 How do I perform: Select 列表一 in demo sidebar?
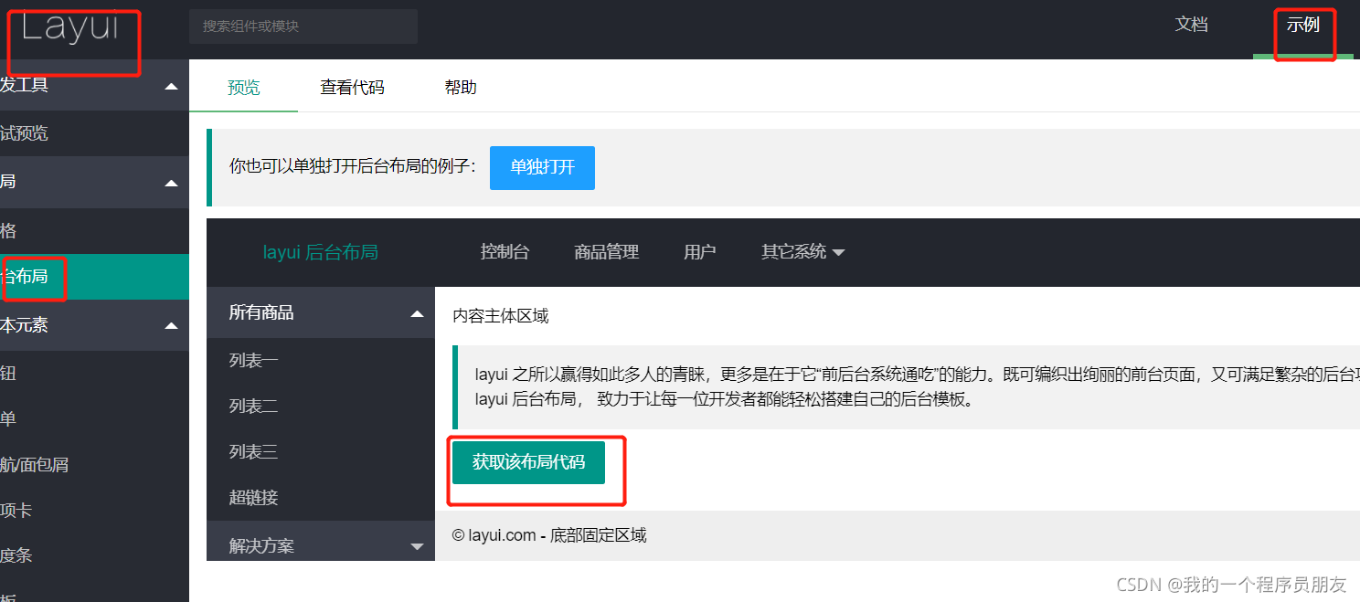point(321,361)
